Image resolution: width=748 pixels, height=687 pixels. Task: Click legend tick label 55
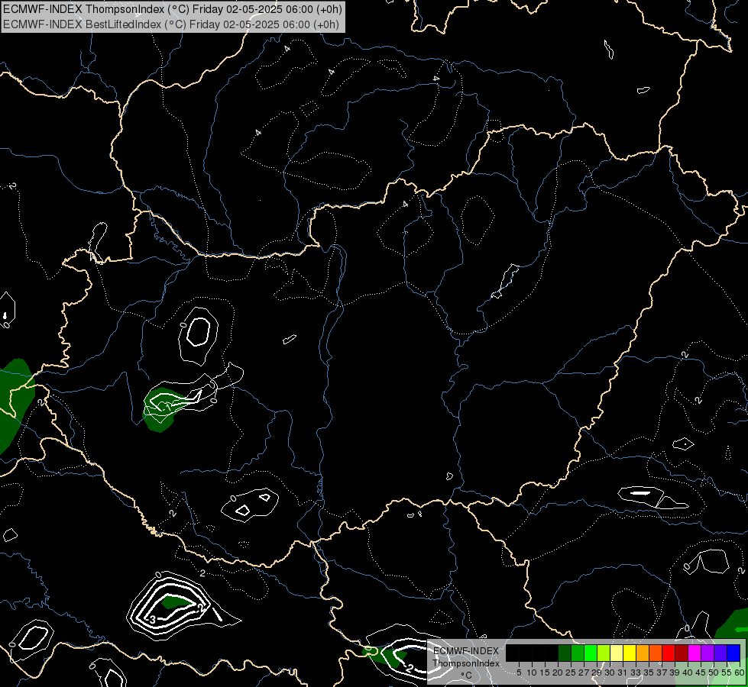(727, 672)
